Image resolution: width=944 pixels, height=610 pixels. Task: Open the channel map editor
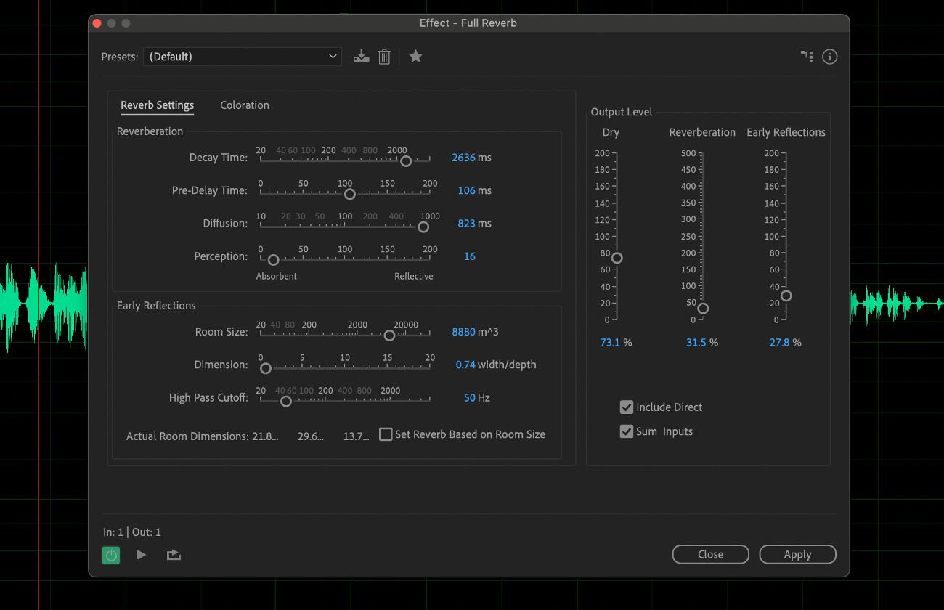tap(806, 56)
